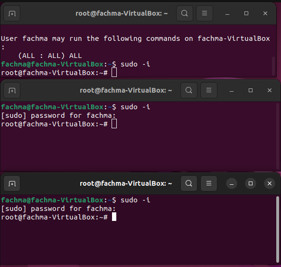
Task: Click the middle terminal's window title
Action: pos(126,90)
